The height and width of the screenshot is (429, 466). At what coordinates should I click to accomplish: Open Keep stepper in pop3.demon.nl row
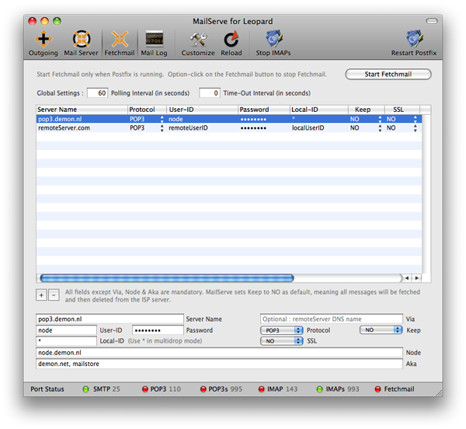pos(380,119)
